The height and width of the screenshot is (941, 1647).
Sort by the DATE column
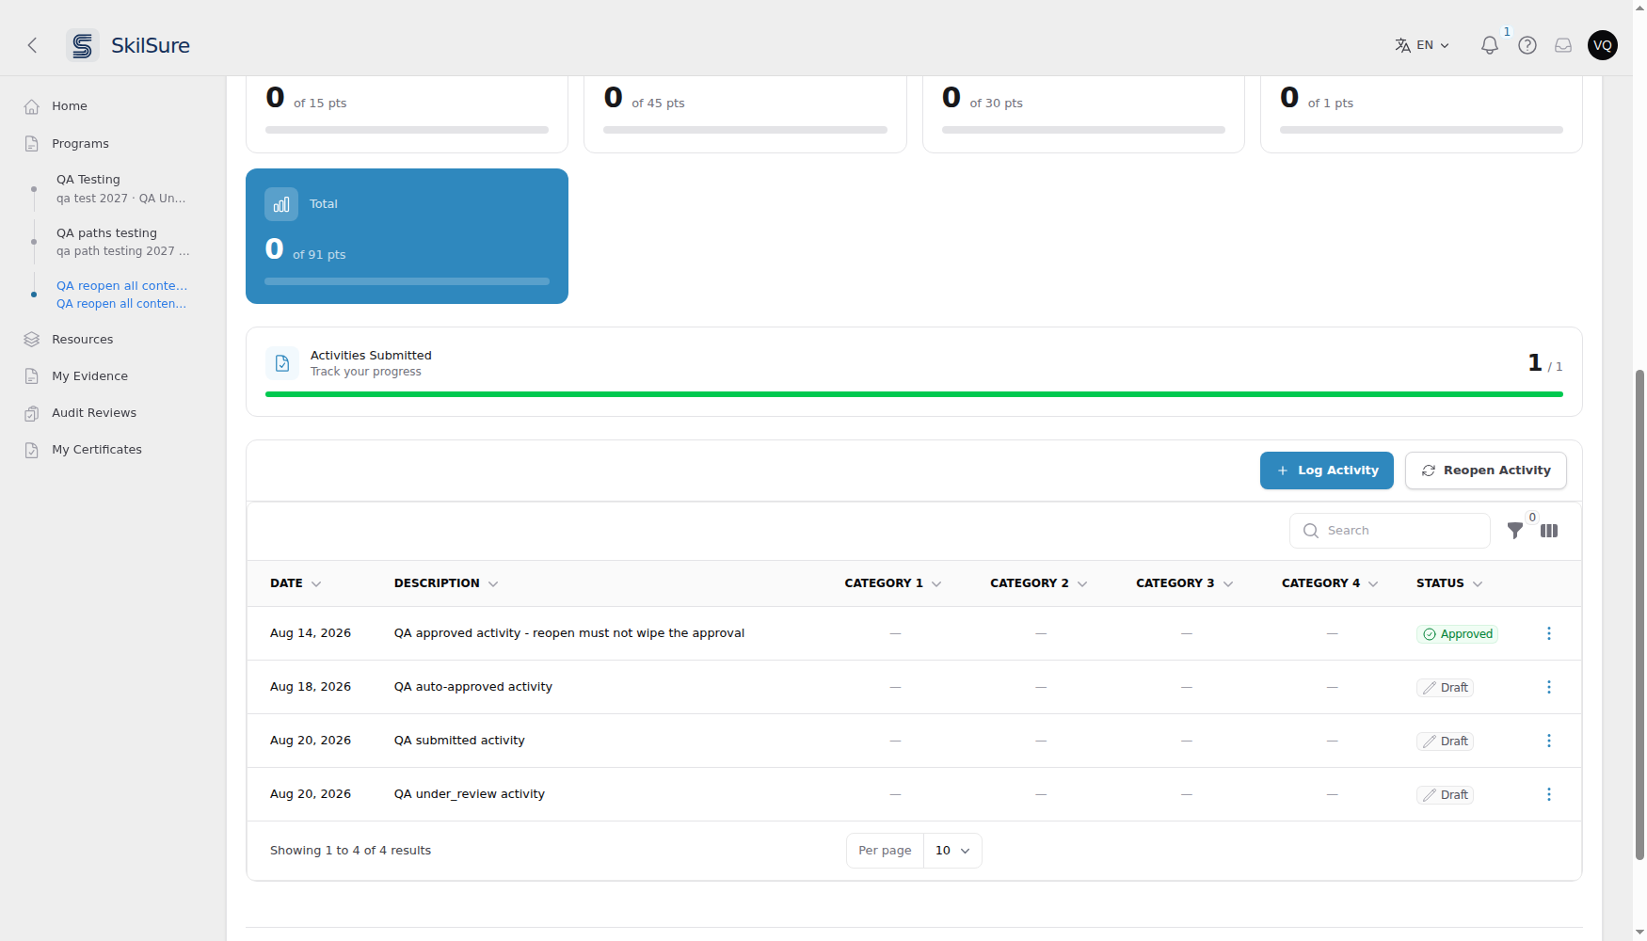296,583
